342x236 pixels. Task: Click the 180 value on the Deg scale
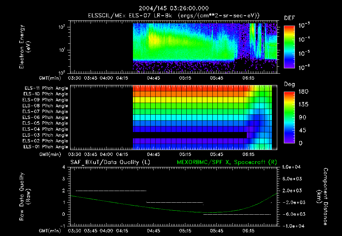[x=303, y=92]
